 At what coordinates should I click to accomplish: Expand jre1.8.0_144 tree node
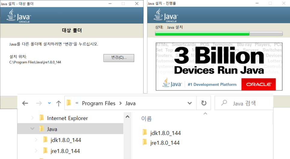tap(36, 151)
